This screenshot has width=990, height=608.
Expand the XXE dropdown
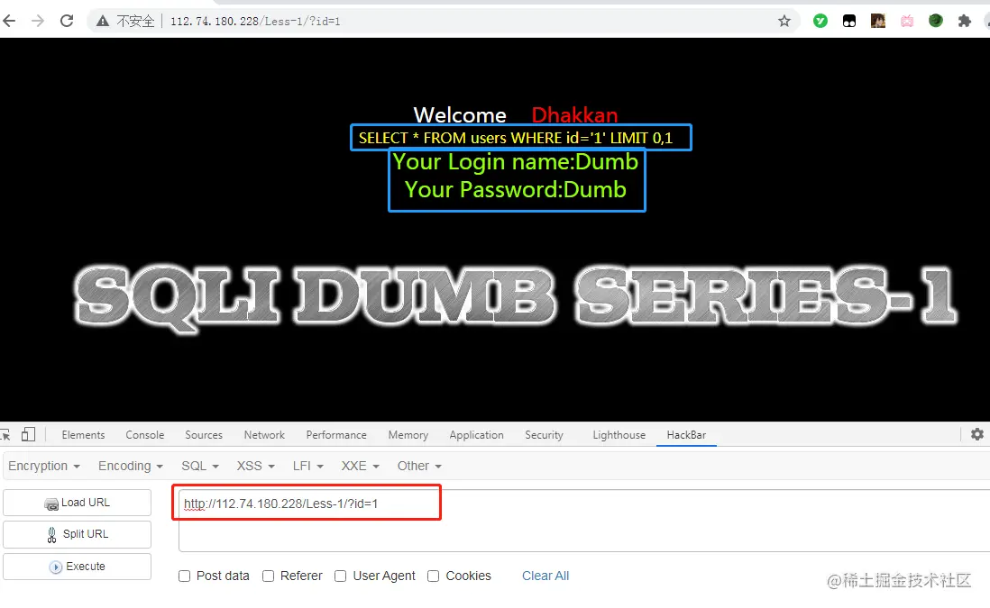coord(361,466)
